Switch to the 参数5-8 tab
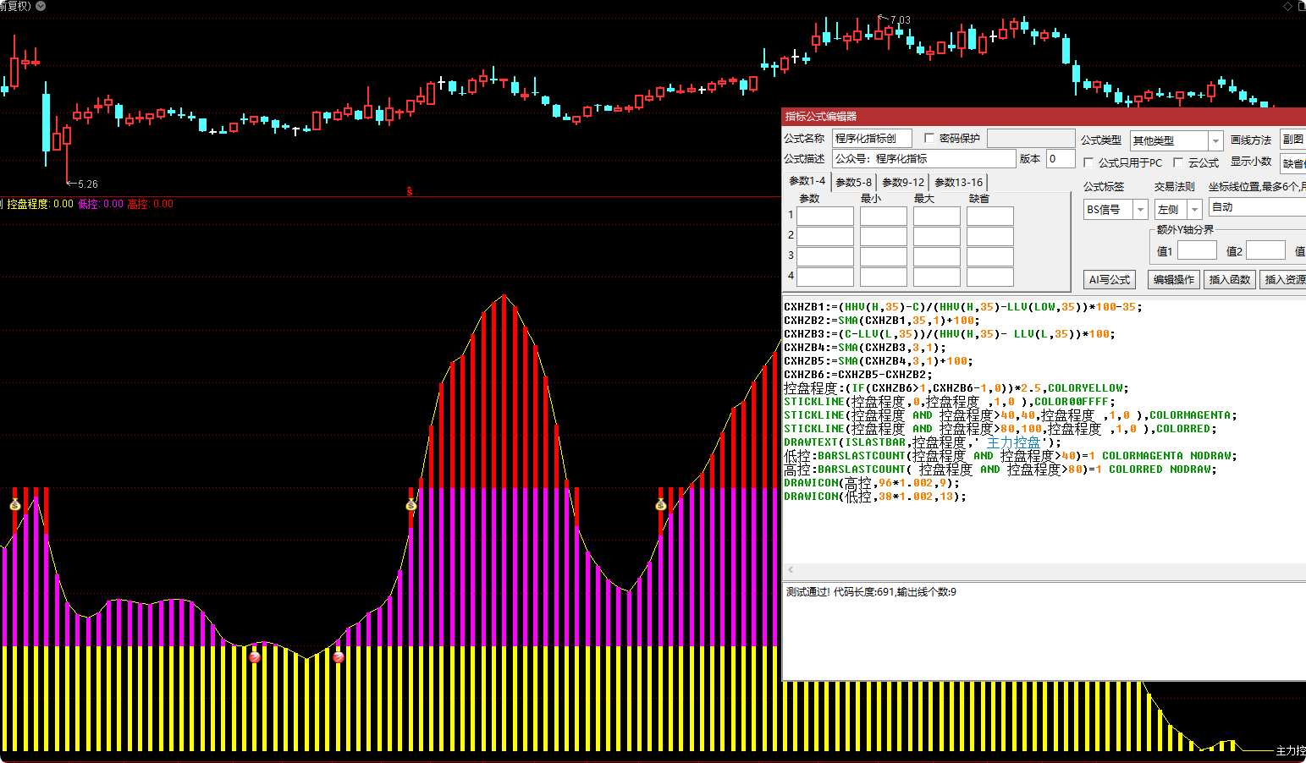This screenshot has width=1306, height=763. (853, 182)
